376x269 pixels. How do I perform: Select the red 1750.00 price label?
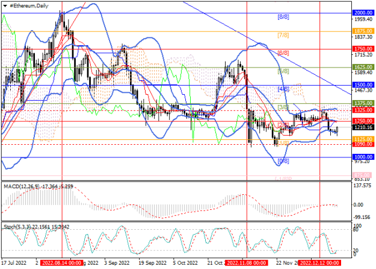(363, 49)
